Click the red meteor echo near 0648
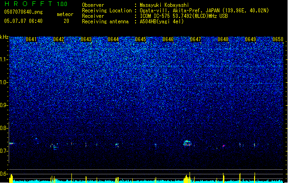The image size is (288, 183). point(224,146)
